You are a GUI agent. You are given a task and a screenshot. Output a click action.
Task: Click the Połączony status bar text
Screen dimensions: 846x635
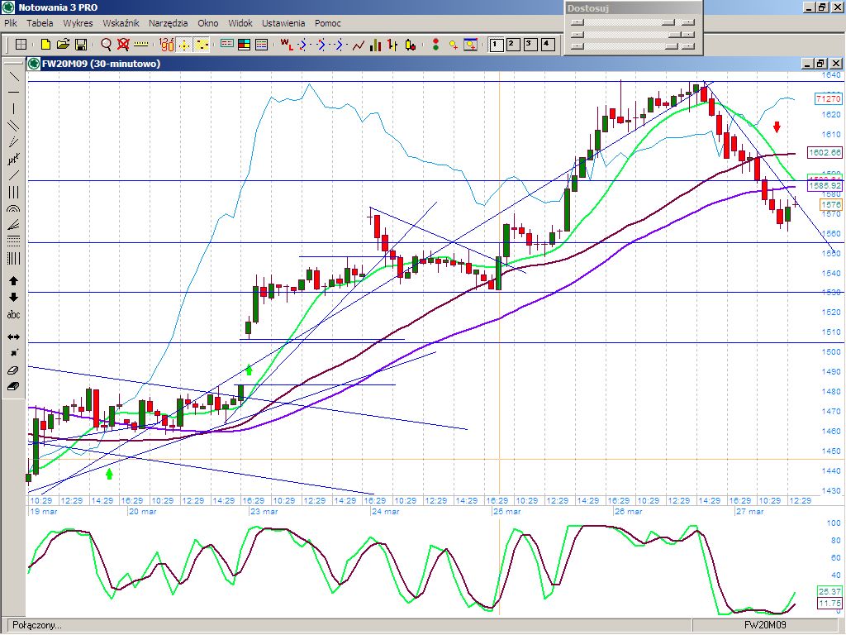tap(36, 625)
